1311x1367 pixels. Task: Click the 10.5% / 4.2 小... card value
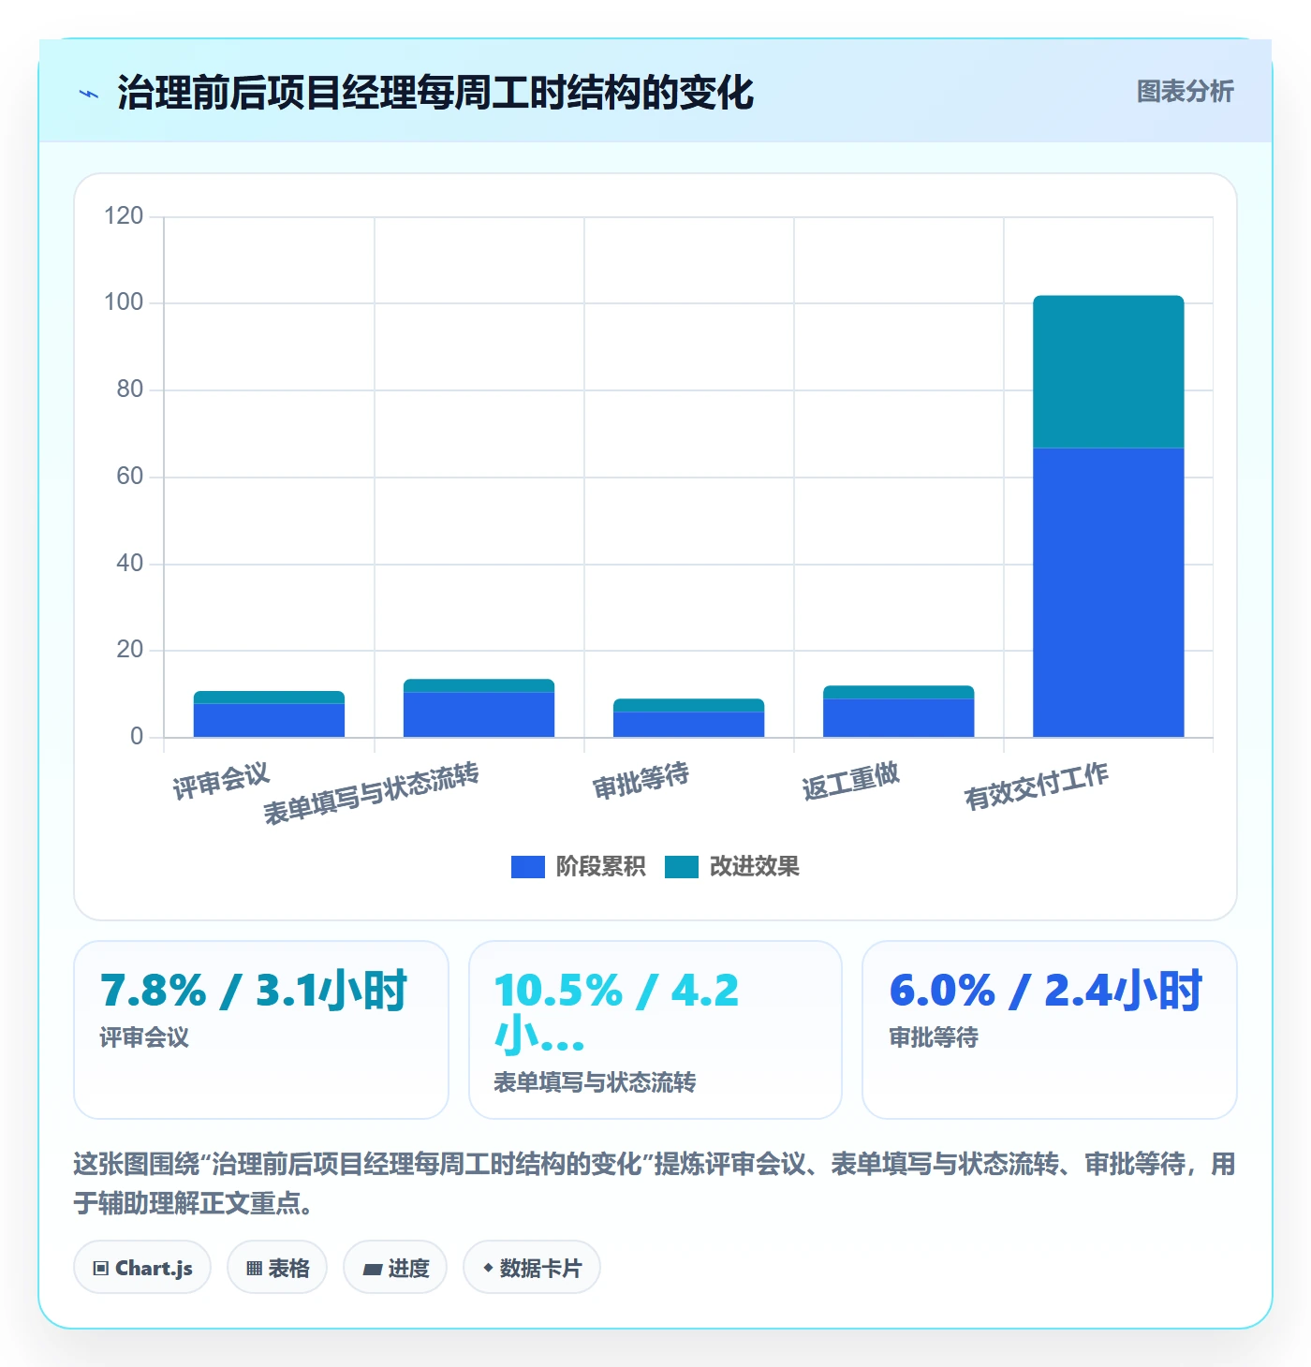tap(616, 1012)
